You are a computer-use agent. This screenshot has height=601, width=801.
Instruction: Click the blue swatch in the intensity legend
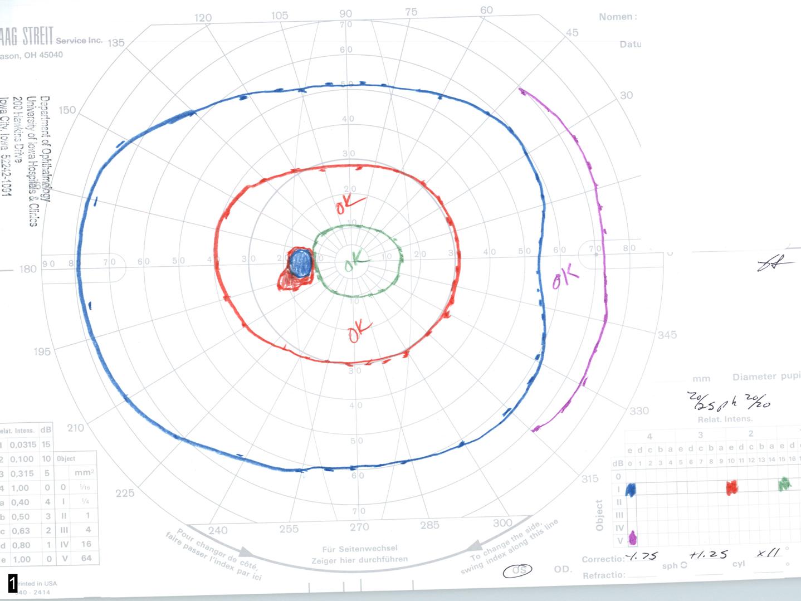pos(631,489)
